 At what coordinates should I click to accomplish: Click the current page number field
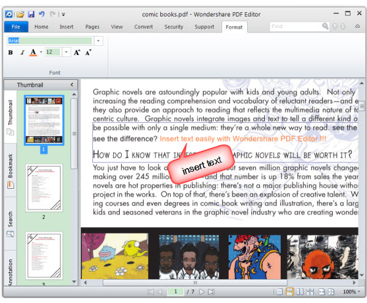pyautogui.click(x=176, y=291)
